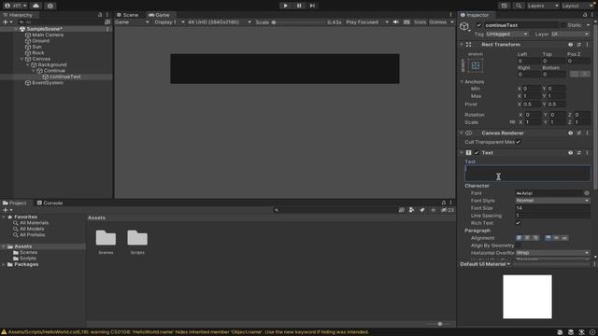Switch to the Scene tab
Image resolution: width=598 pixels, height=336 pixels.
tap(128, 15)
